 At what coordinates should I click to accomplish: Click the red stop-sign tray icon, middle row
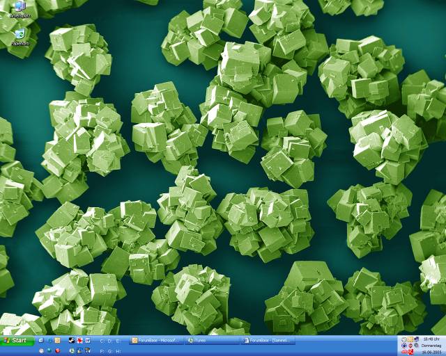click(x=410, y=346)
